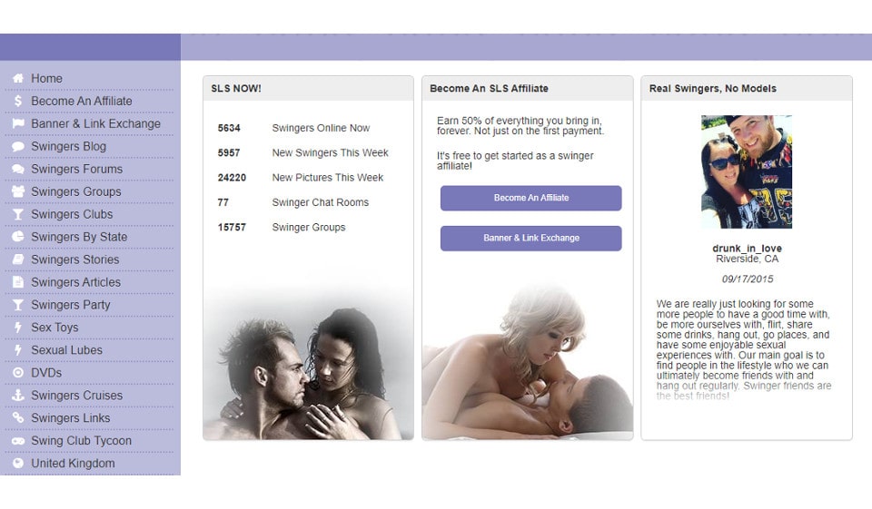Click the chain link icon for Links
This screenshot has width=872, height=509.
[18, 418]
